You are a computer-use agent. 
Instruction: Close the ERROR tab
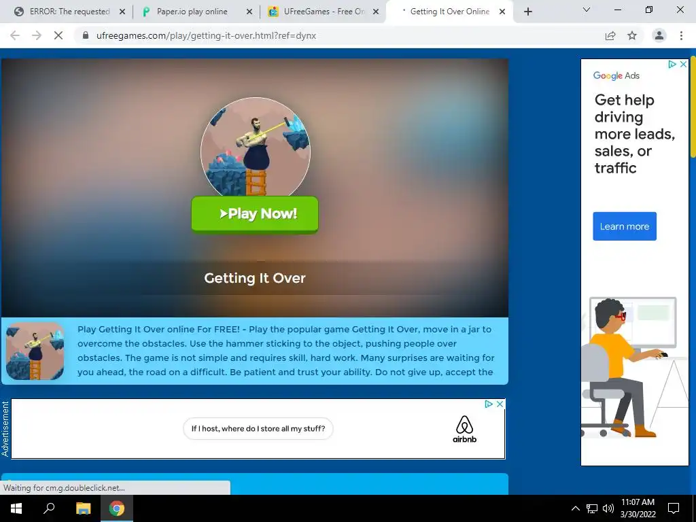pyautogui.click(x=122, y=12)
